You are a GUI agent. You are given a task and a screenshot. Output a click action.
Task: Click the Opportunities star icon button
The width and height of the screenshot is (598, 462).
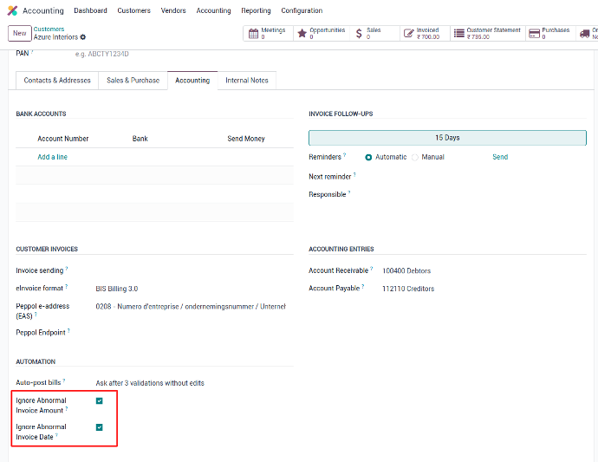[x=302, y=34]
